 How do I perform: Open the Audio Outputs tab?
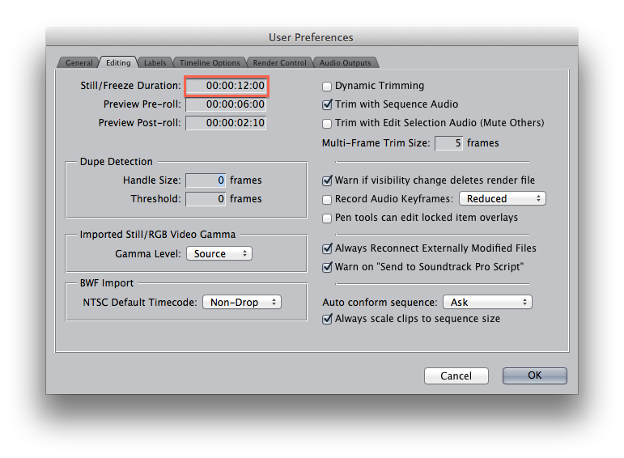pyautogui.click(x=345, y=62)
